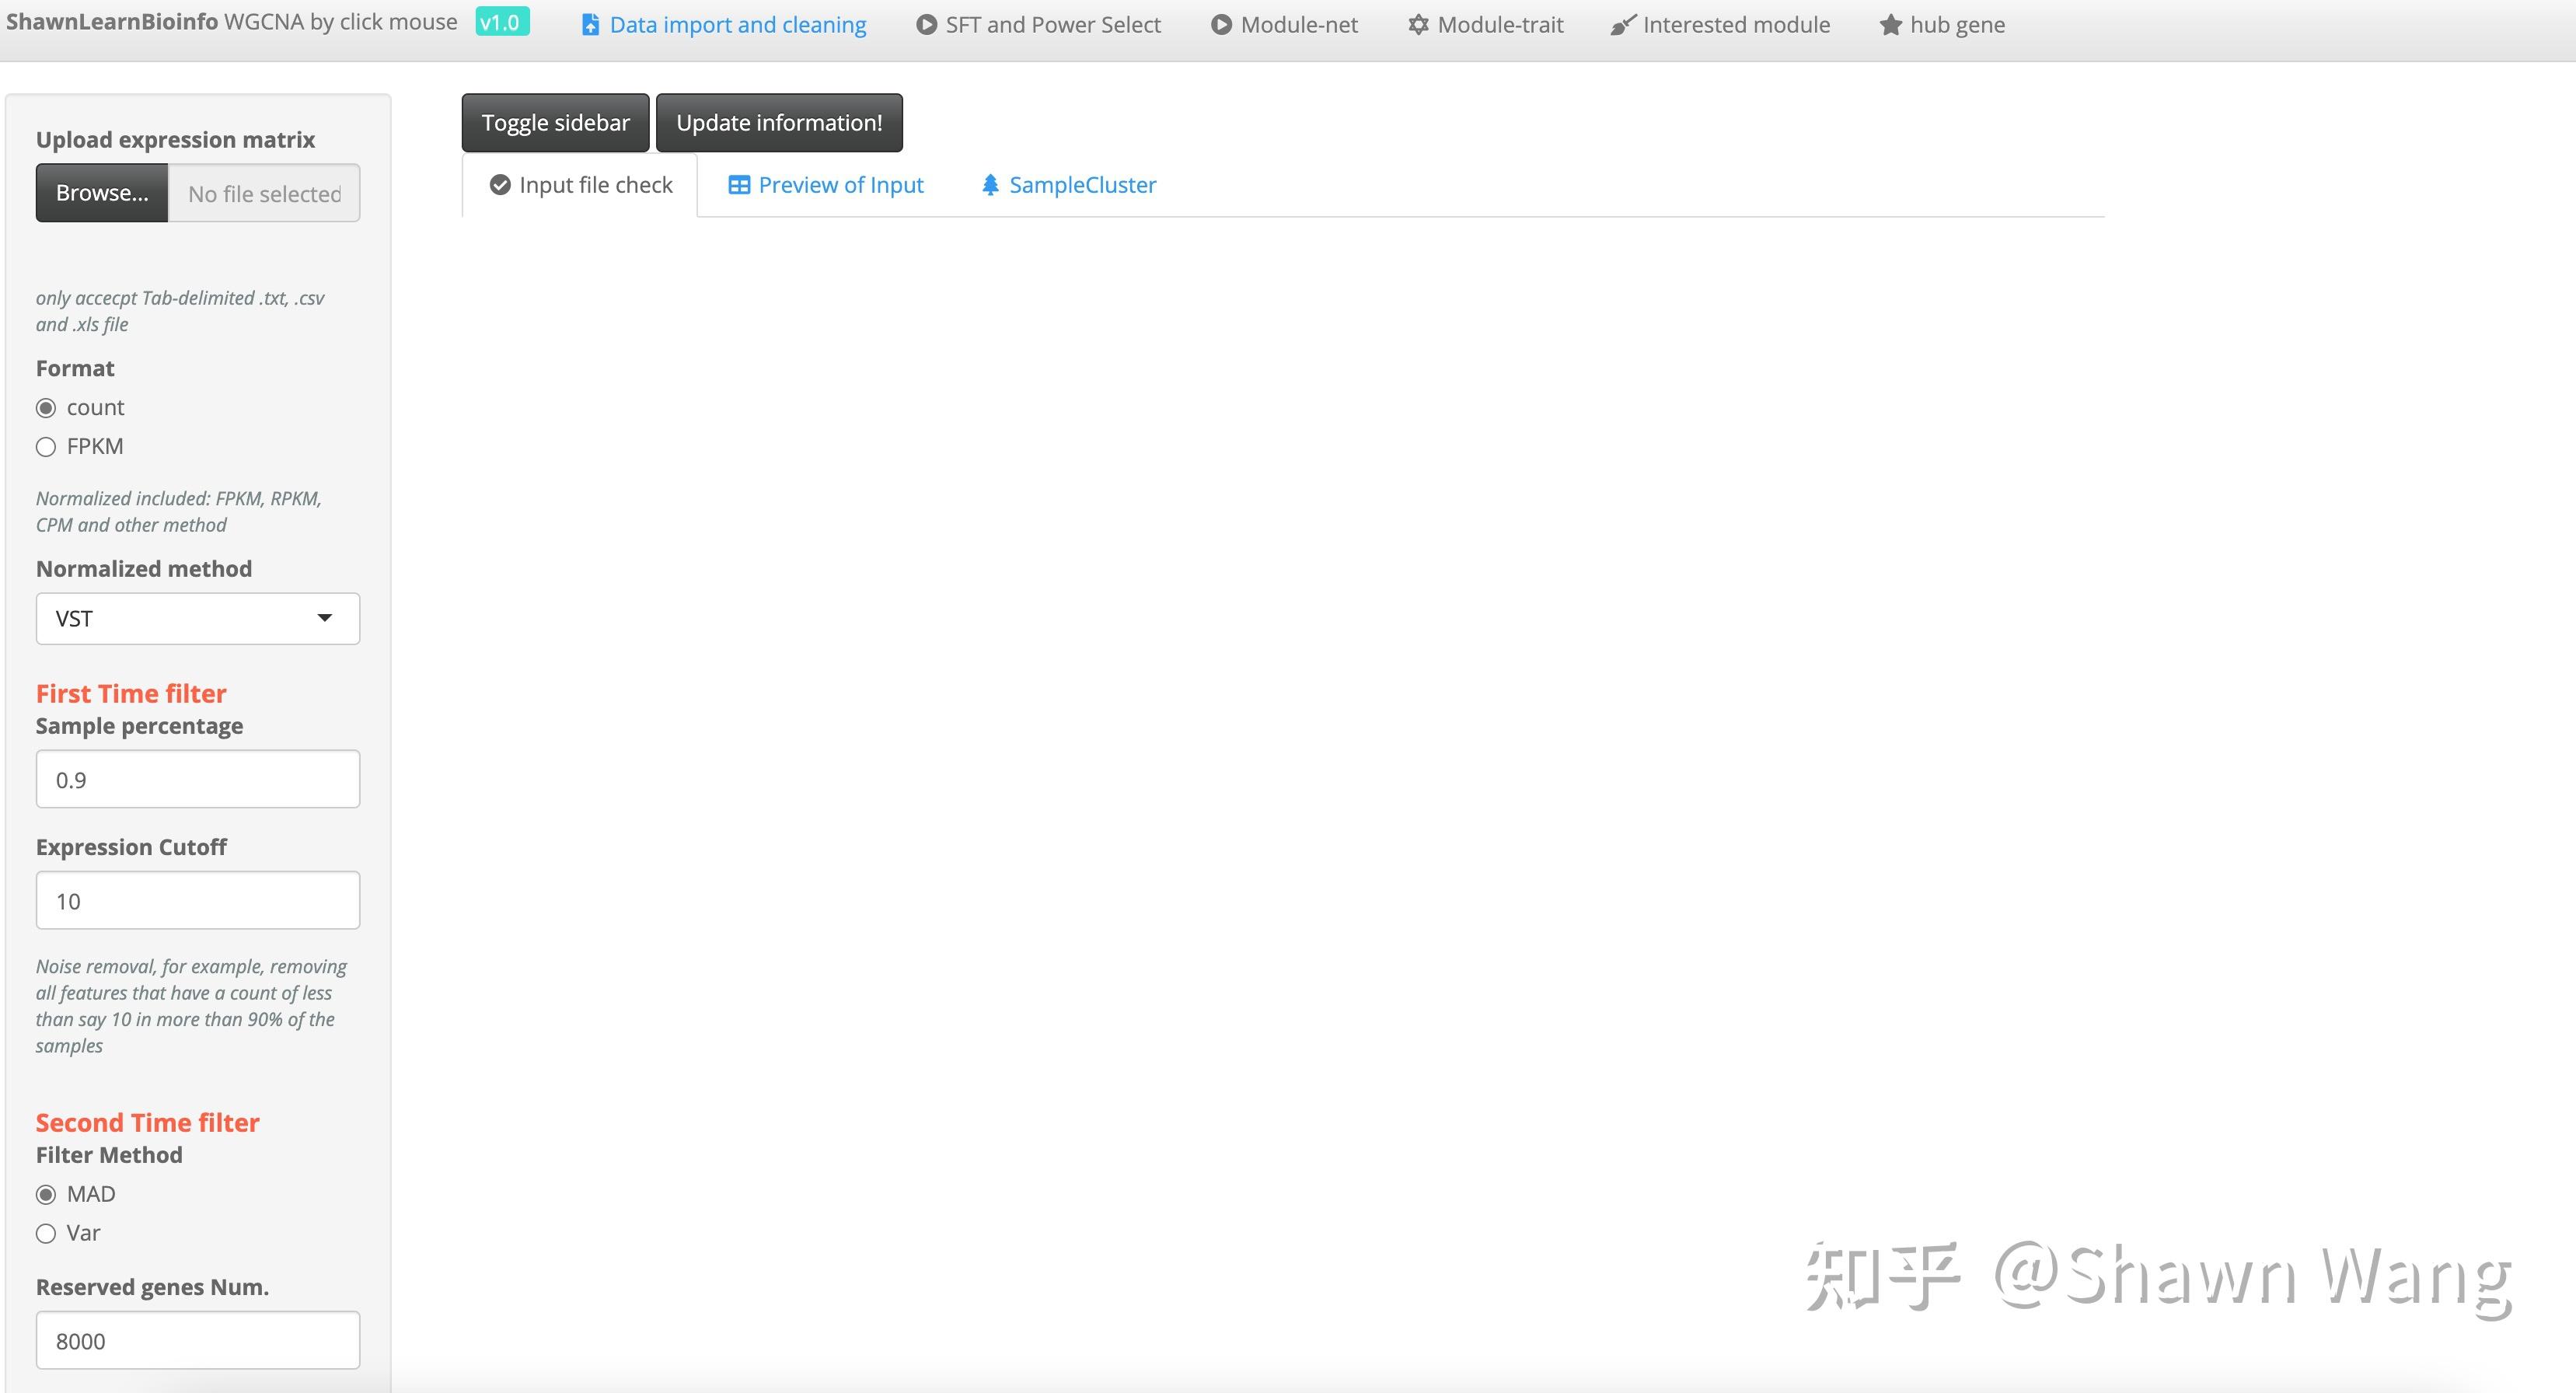
Task: Click the play icon before SFT and Power Select
Action: [926, 25]
